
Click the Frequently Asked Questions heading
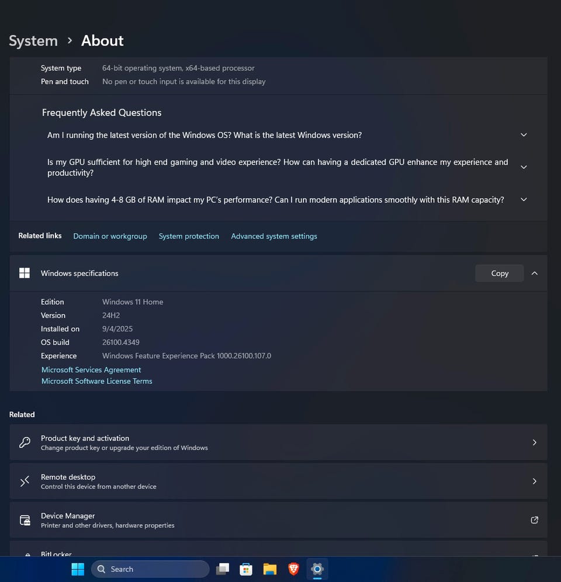point(102,112)
